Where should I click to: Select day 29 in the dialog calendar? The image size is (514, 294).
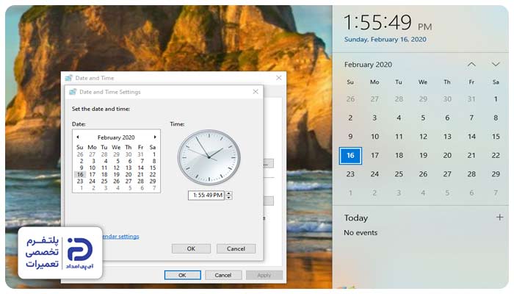pos(153,181)
